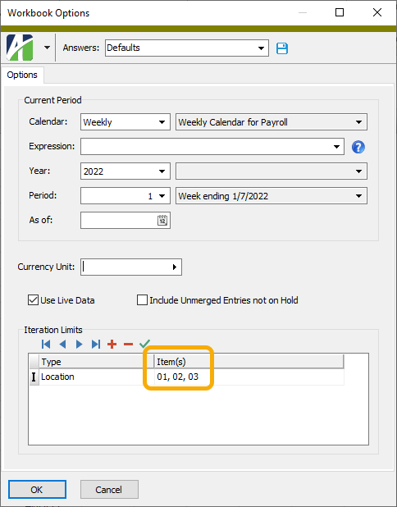Screen dimensions: 397x507
Task: Expand the Answers Defaults dropdown
Action: coord(261,48)
